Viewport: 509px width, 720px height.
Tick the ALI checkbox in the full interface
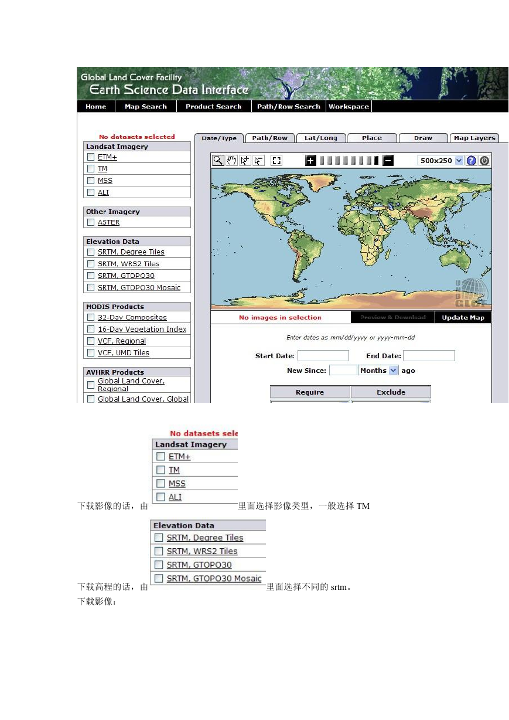[91, 192]
